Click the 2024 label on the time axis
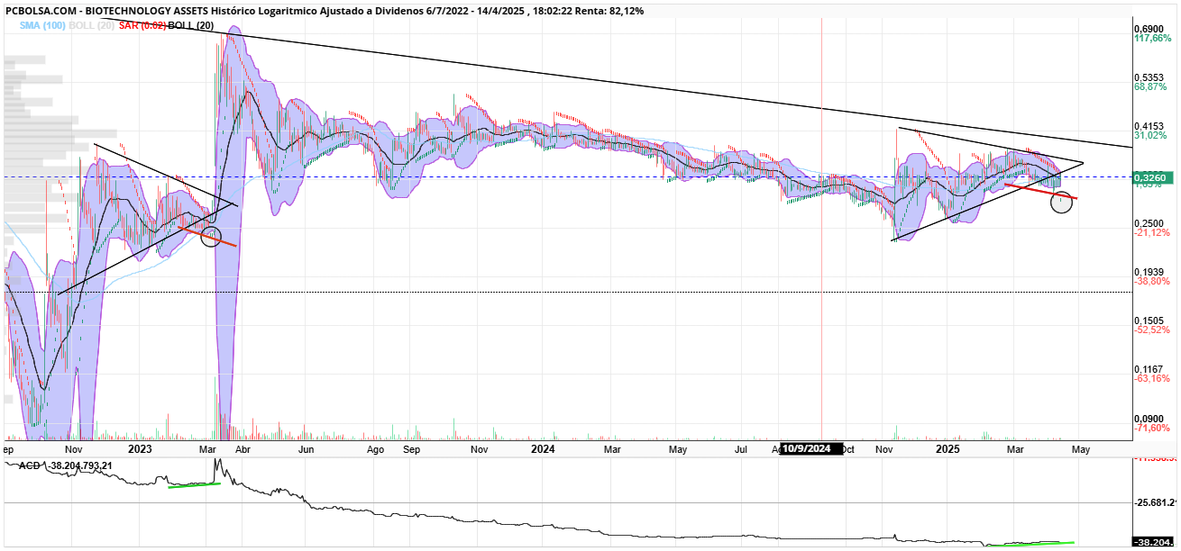 point(543,448)
